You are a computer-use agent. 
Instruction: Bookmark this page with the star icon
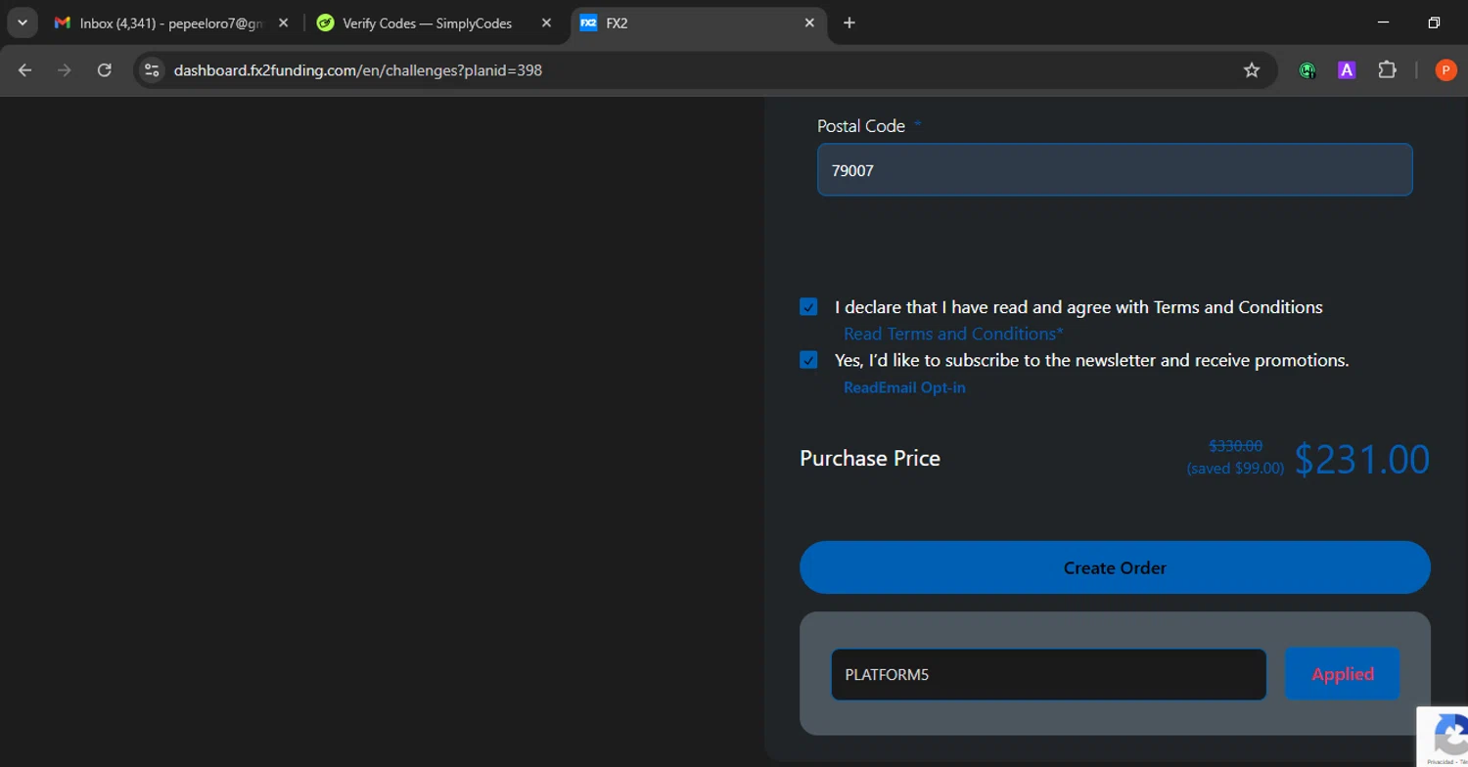(x=1252, y=70)
